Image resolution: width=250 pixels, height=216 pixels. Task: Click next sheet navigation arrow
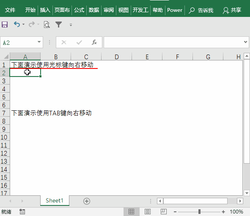[22, 201]
